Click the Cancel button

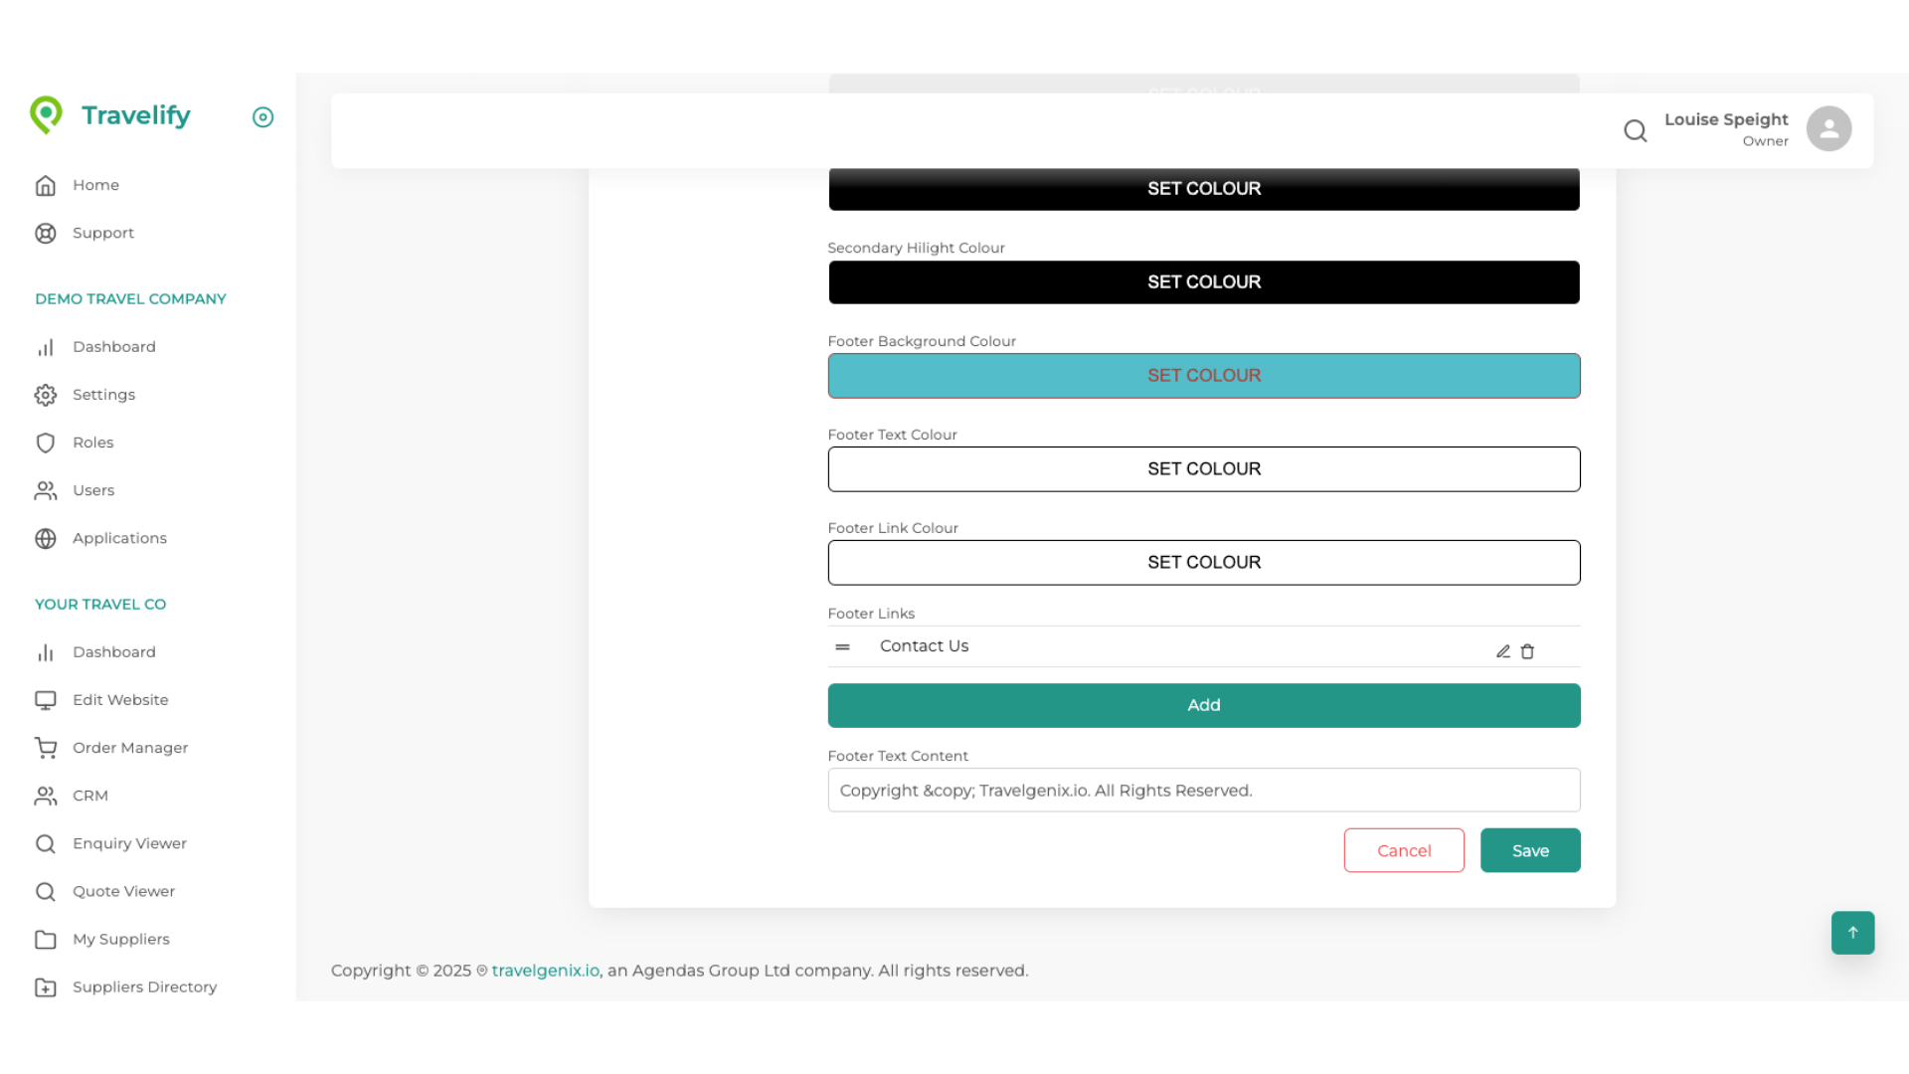[1403, 850]
